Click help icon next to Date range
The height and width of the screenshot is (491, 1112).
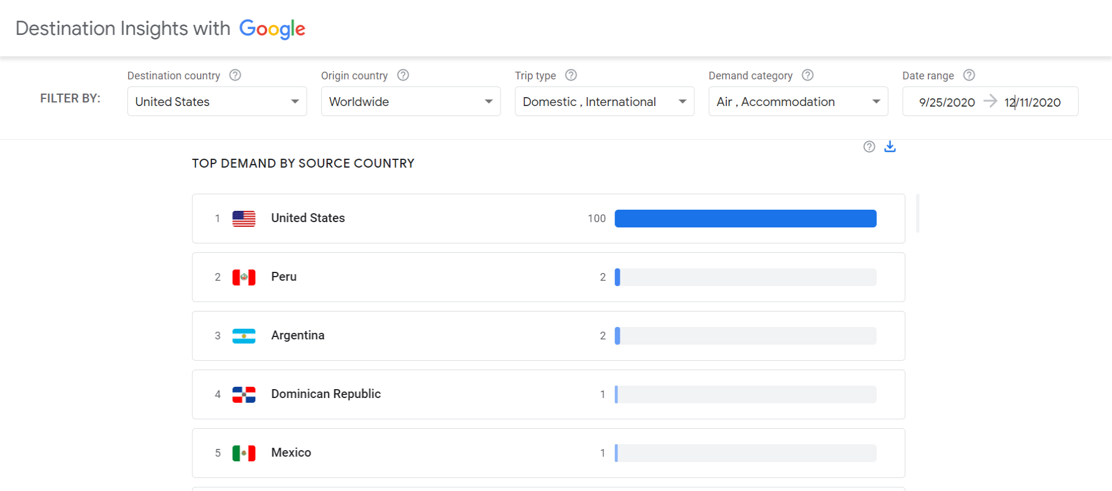coord(969,75)
